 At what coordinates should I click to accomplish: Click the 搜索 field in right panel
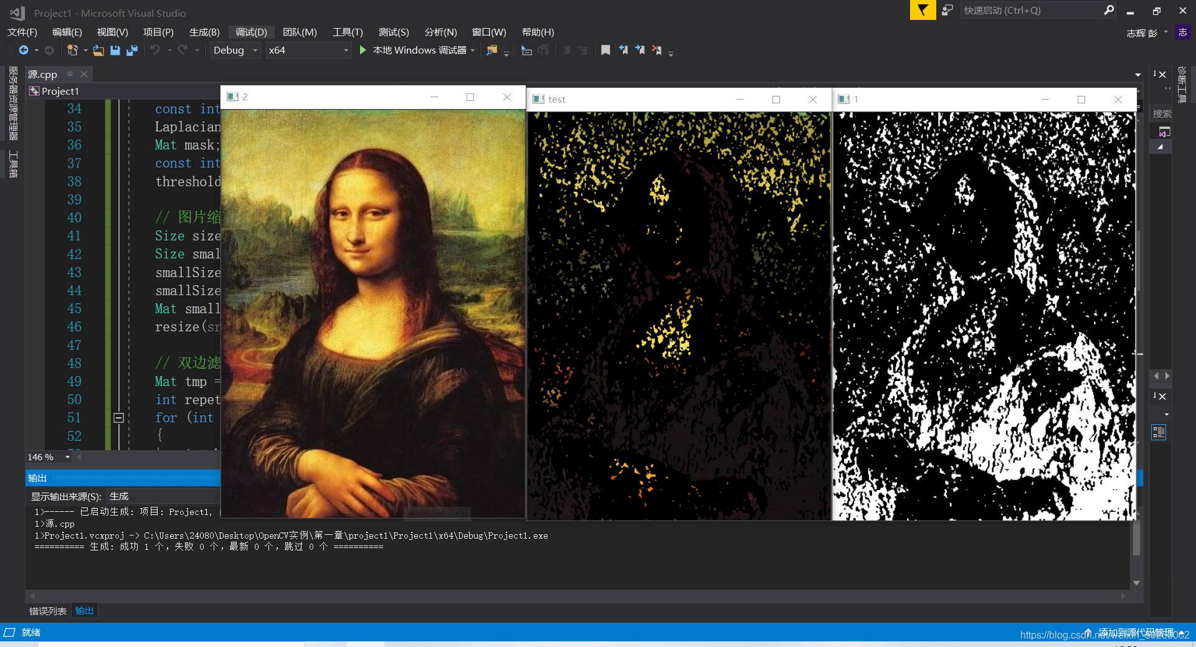click(1161, 114)
